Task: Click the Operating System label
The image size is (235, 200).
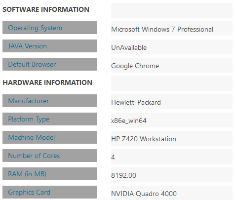Action: coord(35,28)
